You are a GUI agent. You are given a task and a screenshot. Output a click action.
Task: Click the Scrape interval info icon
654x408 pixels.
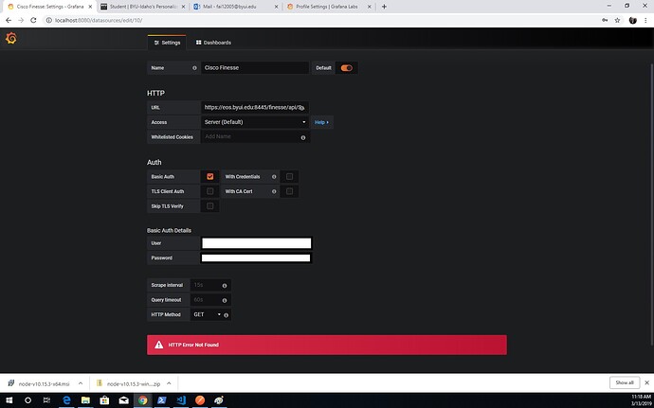point(225,286)
